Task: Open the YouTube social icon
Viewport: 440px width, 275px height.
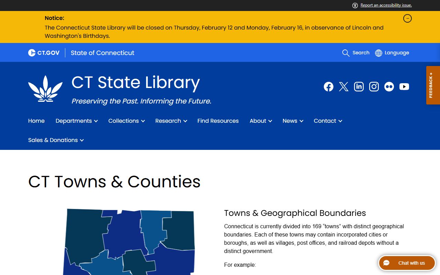Action: click(404, 87)
